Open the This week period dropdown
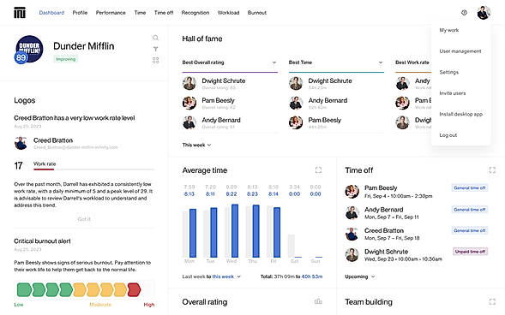Screen dimensions: 505x315 (196, 145)
